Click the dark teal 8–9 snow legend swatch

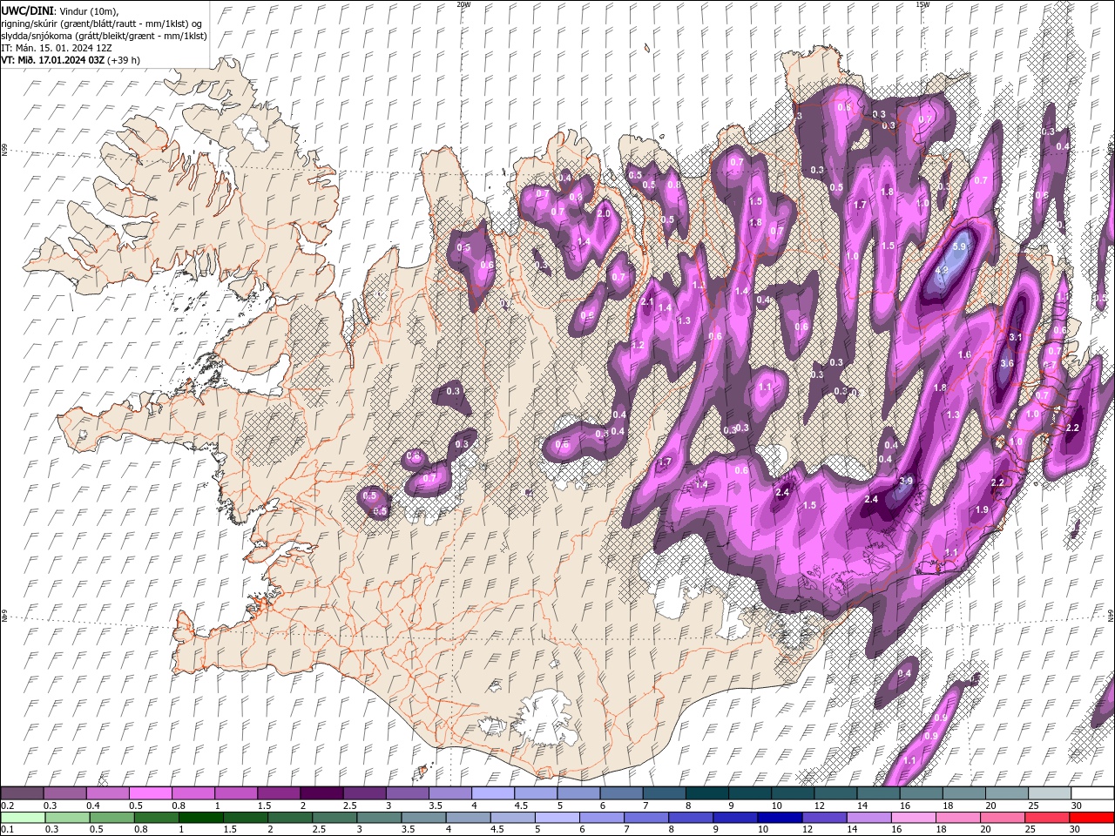[x=707, y=793]
